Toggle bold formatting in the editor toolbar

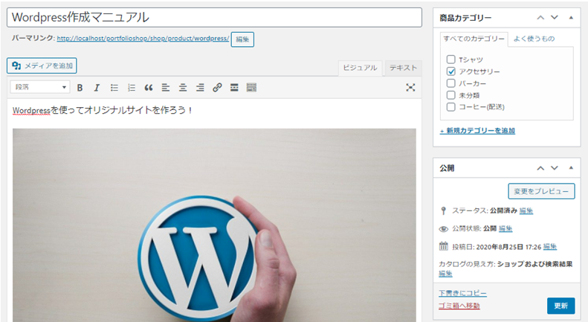coord(80,88)
